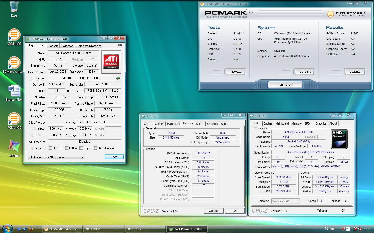Click the NB Frequency value 2424.5 MHz
Image resolution: width=374 pixels, height=233 pixels.
point(223,142)
